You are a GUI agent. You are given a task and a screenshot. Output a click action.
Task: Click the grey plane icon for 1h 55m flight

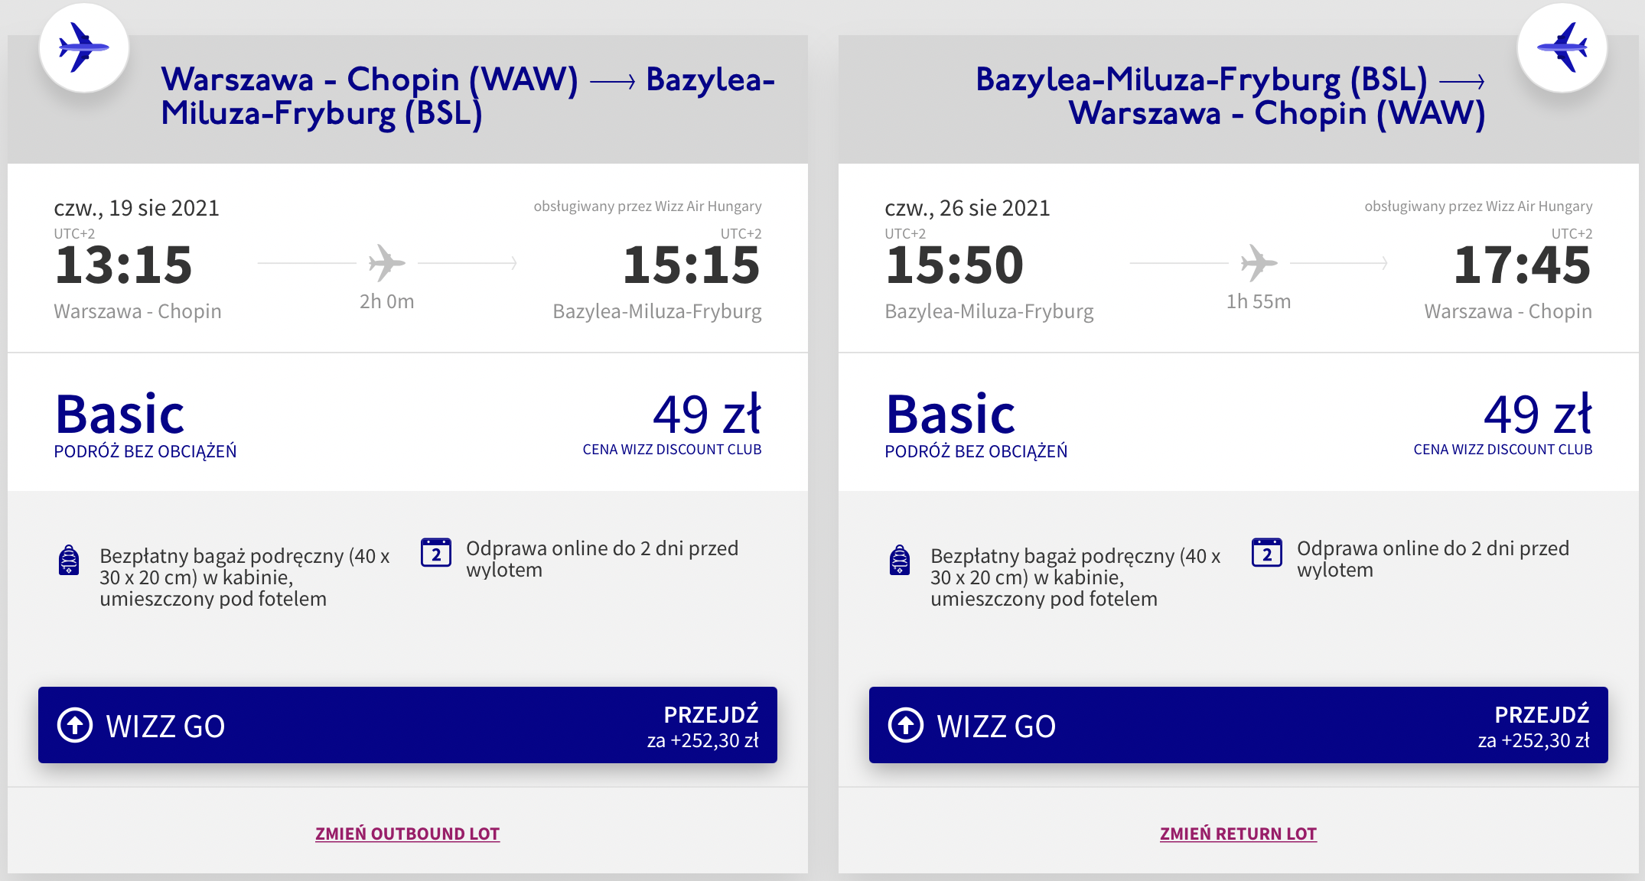[x=1259, y=263]
